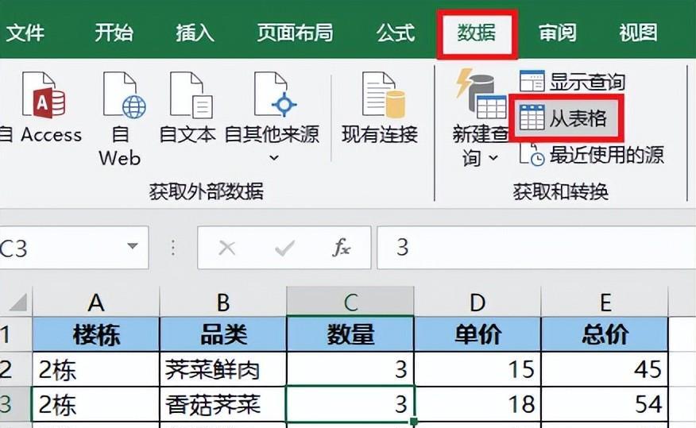Select column C header

pos(350,303)
